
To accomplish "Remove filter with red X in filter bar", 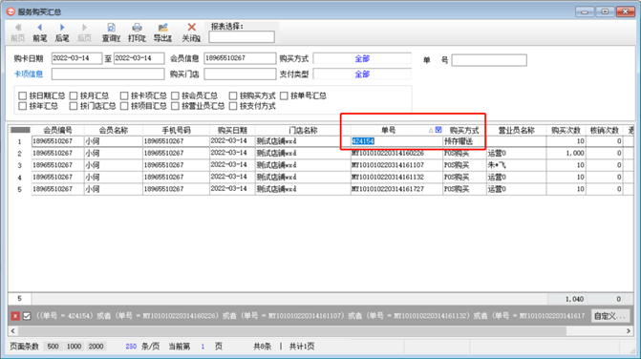I will (x=15, y=316).
